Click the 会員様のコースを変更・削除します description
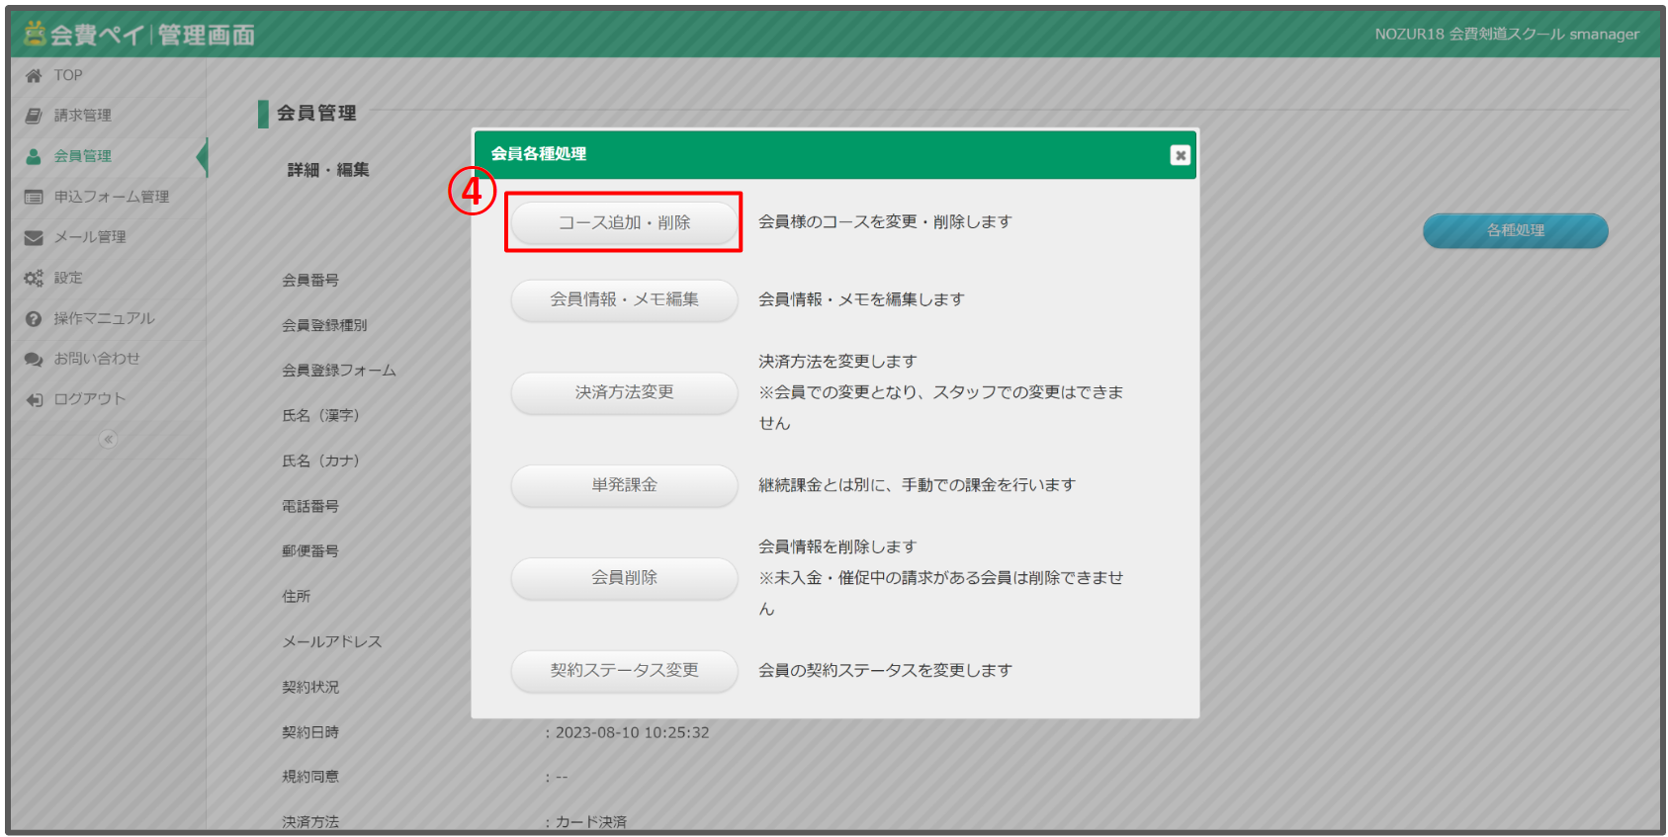 (x=885, y=222)
